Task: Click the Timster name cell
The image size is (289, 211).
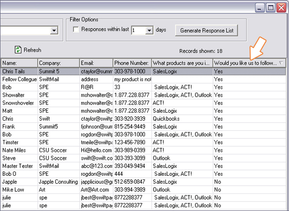Action: pos(19,143)
